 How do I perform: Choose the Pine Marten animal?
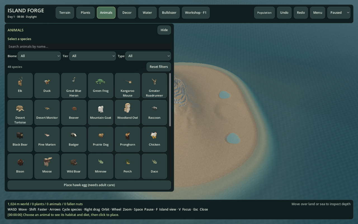47,139
